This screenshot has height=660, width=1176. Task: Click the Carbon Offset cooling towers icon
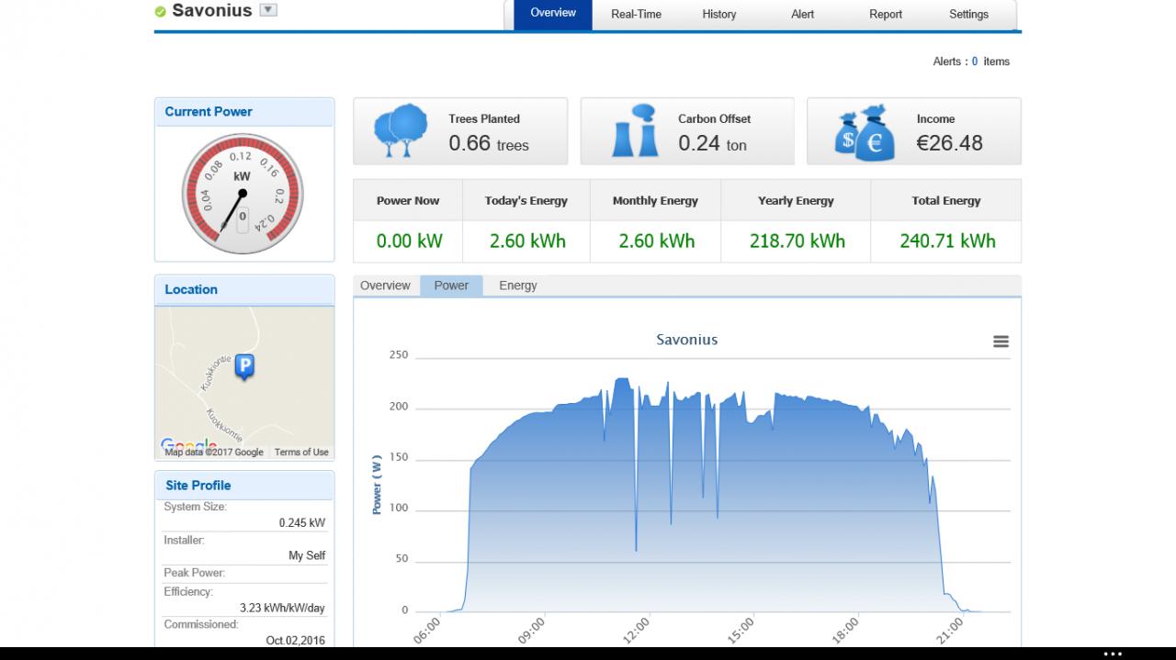coord(636,131)
